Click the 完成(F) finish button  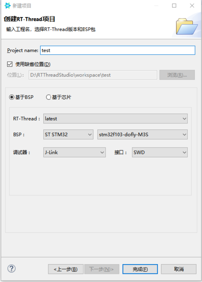click(x=140, y=269)
